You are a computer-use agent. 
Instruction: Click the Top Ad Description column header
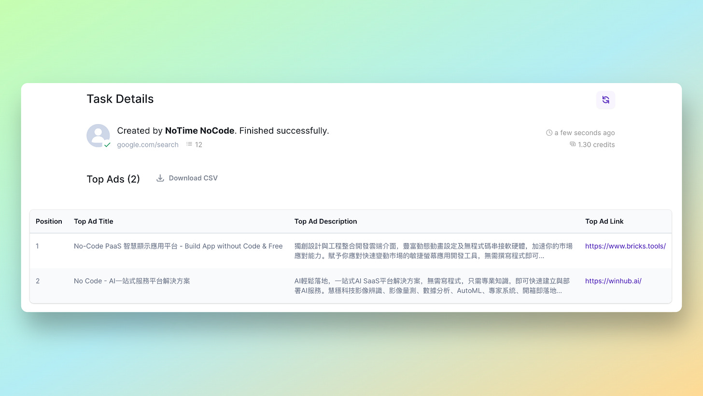[325, 221]
